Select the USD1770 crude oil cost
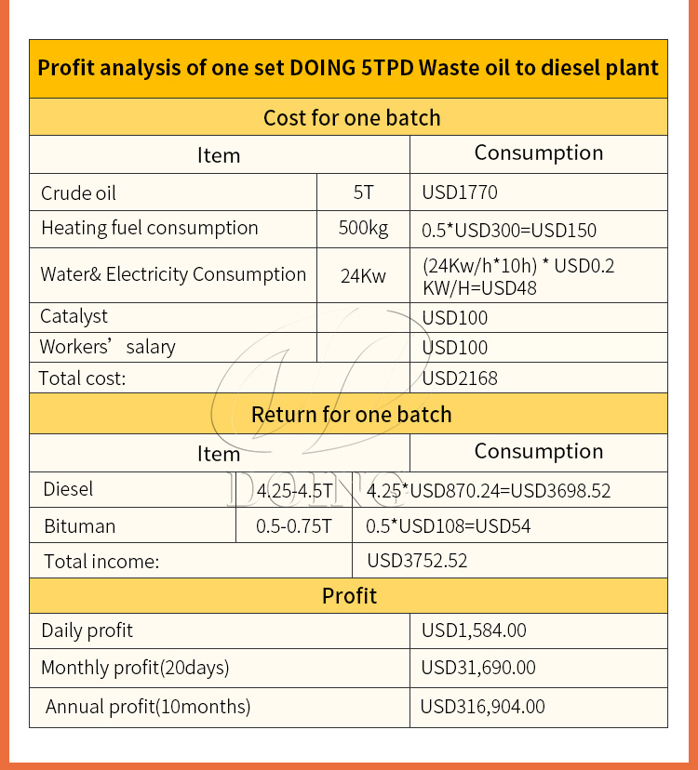This screenshot has width=698, height=770. click(x=460, y=193)
